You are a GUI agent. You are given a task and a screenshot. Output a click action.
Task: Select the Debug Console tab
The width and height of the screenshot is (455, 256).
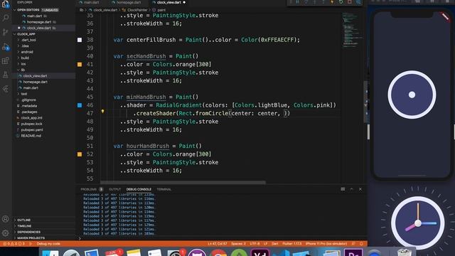click(139, 189)
